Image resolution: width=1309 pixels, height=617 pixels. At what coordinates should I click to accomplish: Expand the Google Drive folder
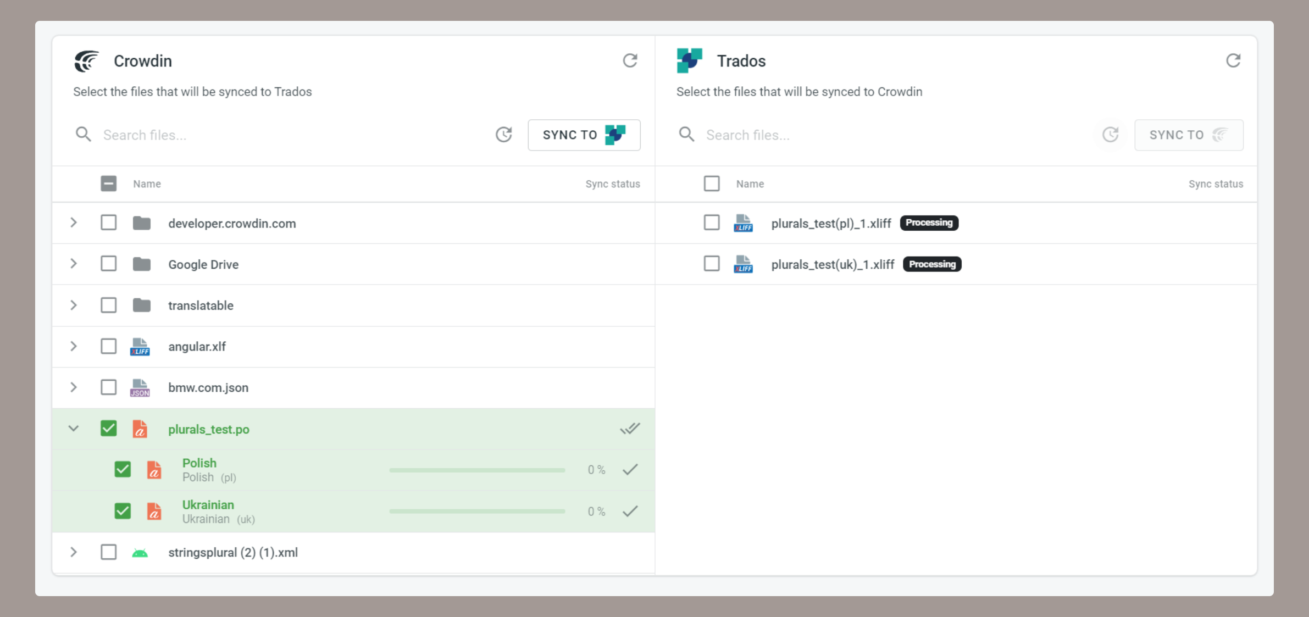click(74, 264)
